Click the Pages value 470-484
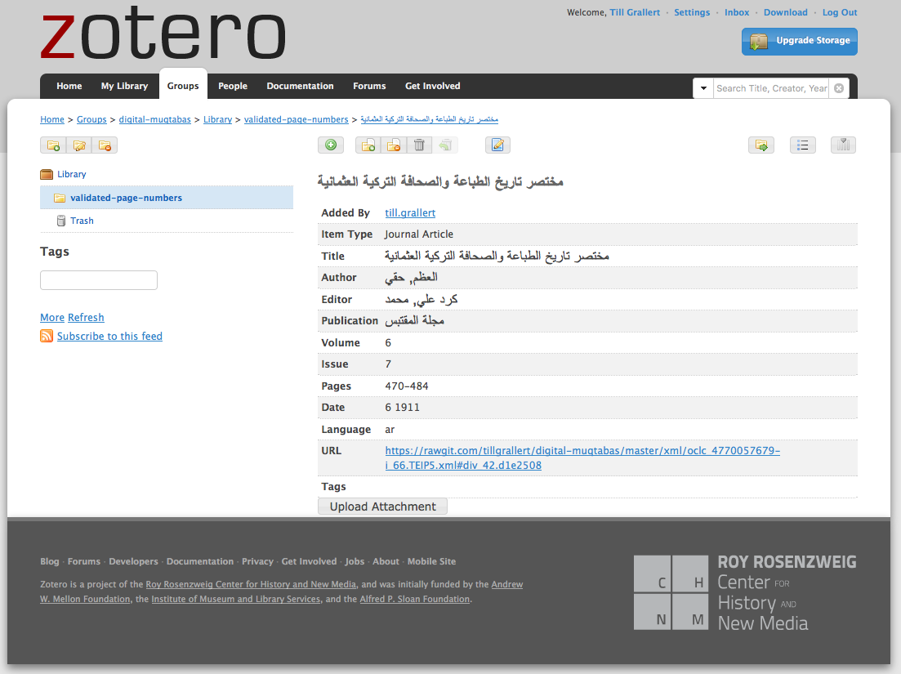Viewport: 901px width, 674px height. 407,386
